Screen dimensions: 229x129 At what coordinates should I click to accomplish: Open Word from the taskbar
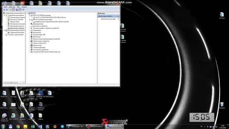click(40, 126)
